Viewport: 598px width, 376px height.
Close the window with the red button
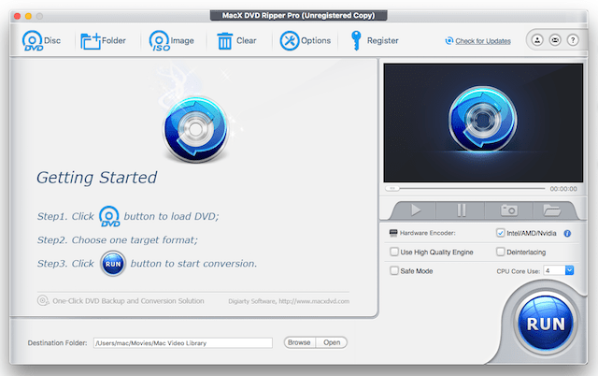[17, 16]
